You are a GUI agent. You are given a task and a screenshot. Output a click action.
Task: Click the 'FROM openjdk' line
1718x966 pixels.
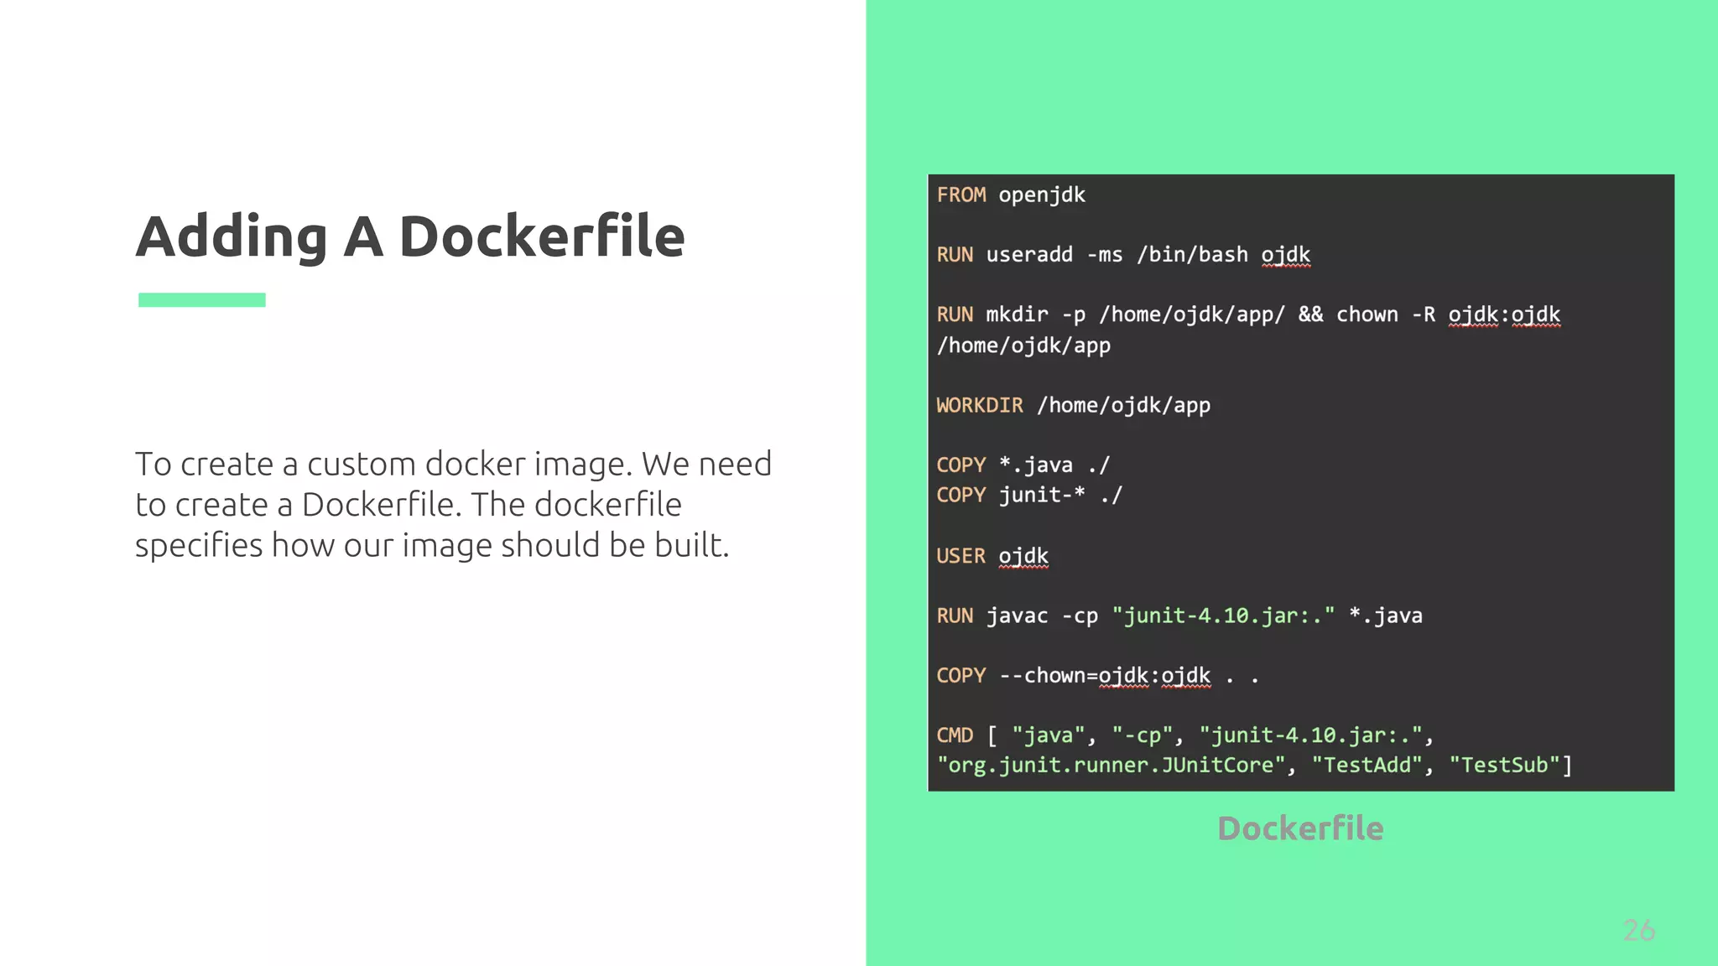[x=1011, y=195]
